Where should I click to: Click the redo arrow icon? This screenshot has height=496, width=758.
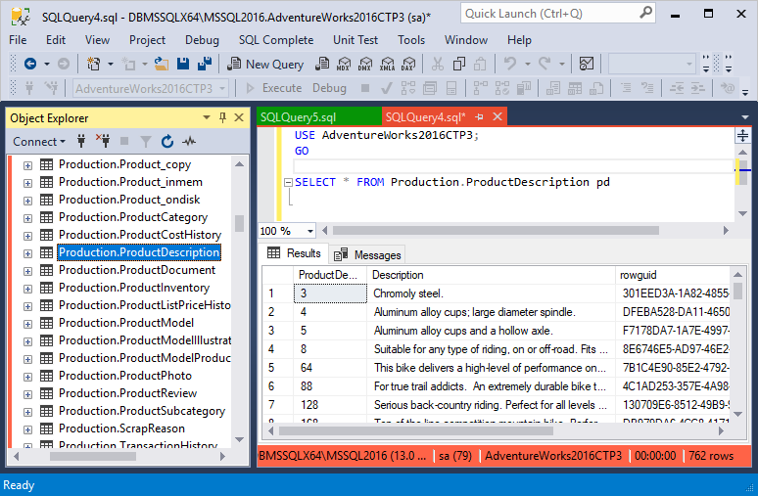pyautogui.click(x=545, y=64)
